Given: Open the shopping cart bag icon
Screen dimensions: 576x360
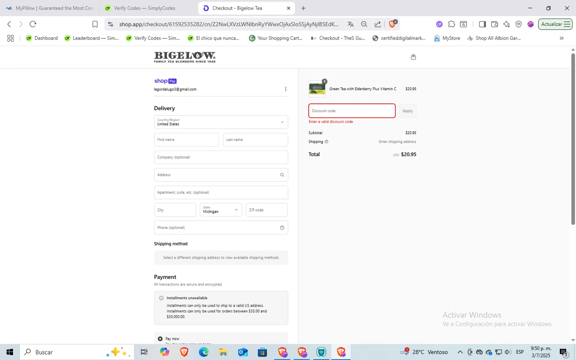Looking at the screenshot, I should (413, 57).
